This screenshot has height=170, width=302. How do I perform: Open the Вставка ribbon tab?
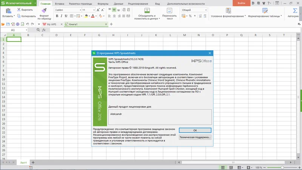pos(60,3)
